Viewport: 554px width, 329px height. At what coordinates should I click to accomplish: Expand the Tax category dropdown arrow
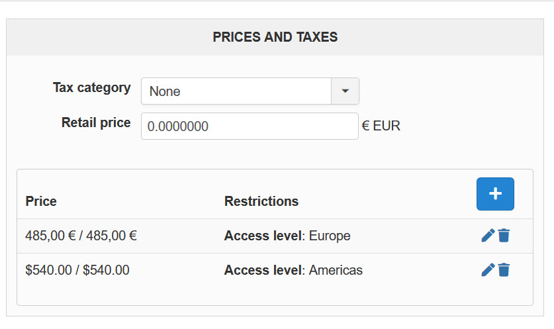pyautogui.click(x=346, y=91)
